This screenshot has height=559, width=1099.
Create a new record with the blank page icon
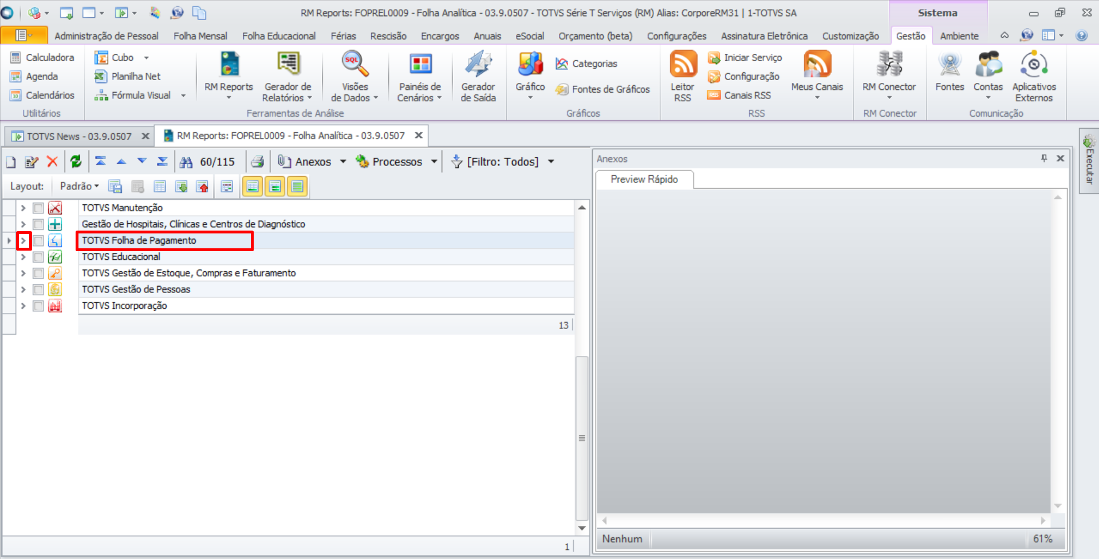[11, 162]
